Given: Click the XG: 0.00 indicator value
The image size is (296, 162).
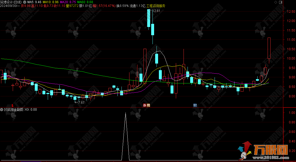Looking at the screenshot, I should pos(31,109).
